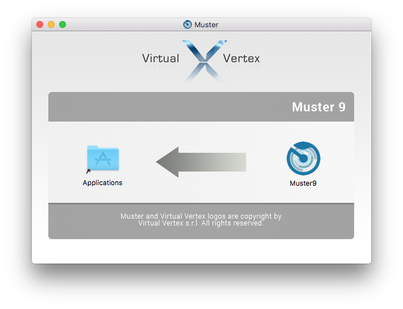The width and height of the screenshot is (403, 309).
Task: Click the Muster proxy icon in title bar
Action: (x=188, y=24)
